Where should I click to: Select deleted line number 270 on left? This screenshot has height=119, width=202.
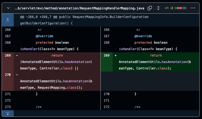(x=8, y=75)
